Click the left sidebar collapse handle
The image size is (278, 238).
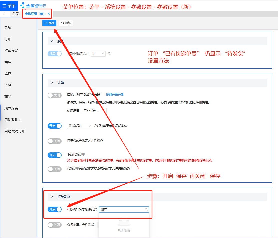(x=0, y=112)
